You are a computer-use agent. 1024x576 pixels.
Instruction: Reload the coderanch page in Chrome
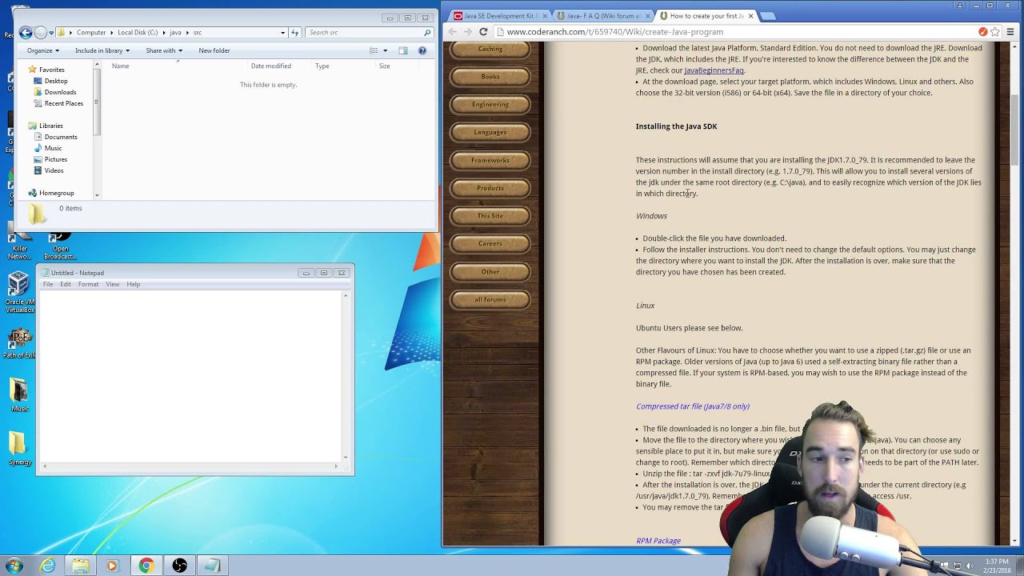click(x=483, y=32)
